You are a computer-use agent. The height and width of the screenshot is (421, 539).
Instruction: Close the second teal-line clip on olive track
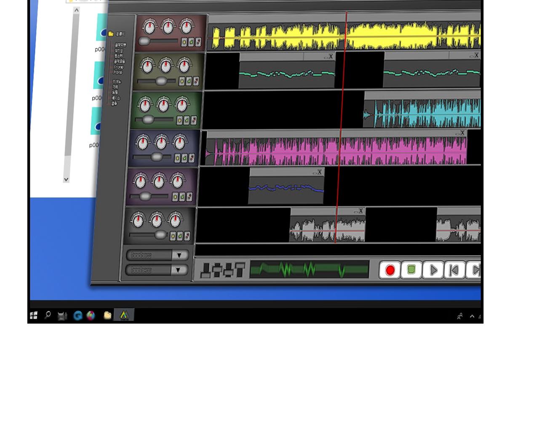pos(476,55)
